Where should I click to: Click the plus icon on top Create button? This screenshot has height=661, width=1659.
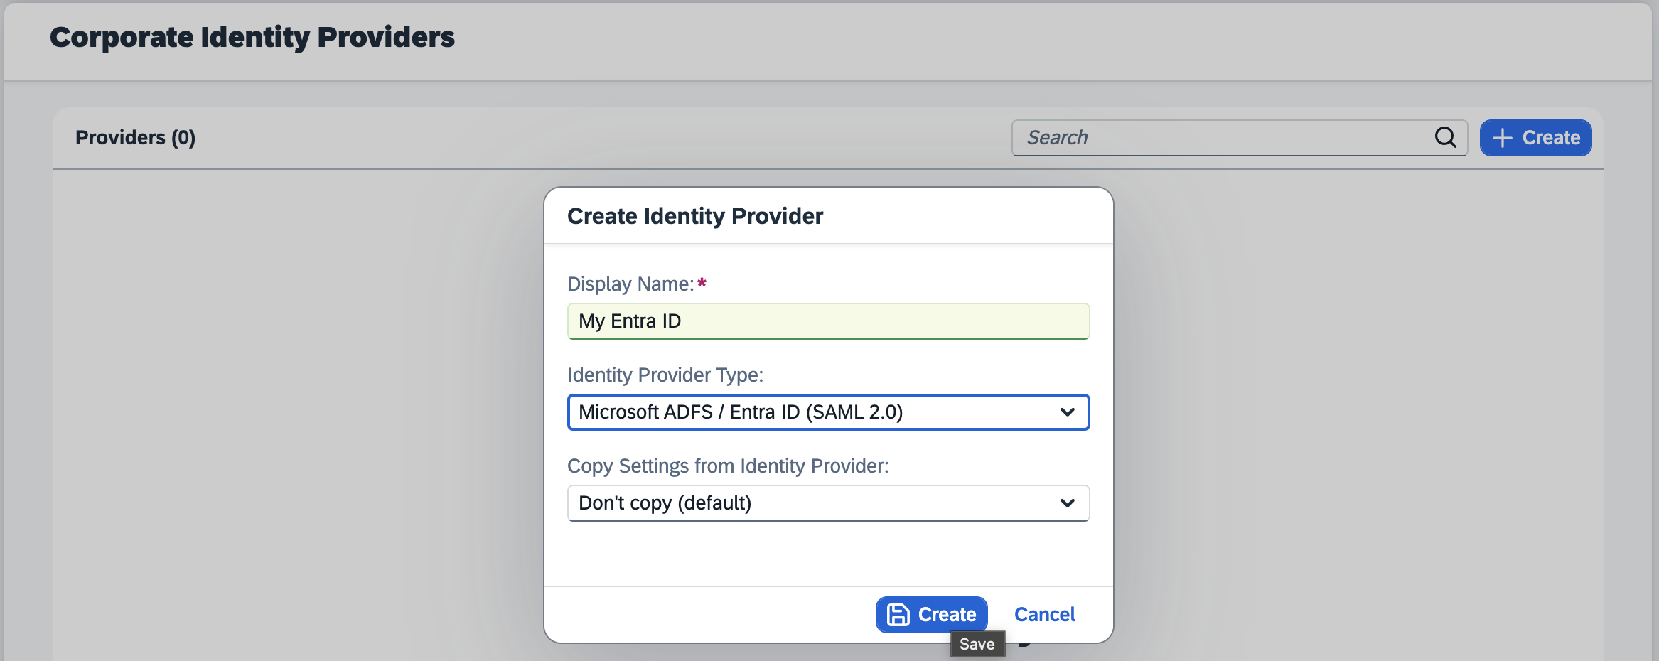click(1501, 138)
